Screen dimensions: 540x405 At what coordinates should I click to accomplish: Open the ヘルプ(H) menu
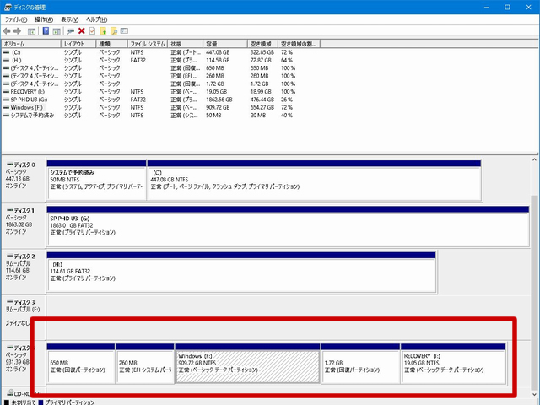pyautogui.click(x=98, y=19)
